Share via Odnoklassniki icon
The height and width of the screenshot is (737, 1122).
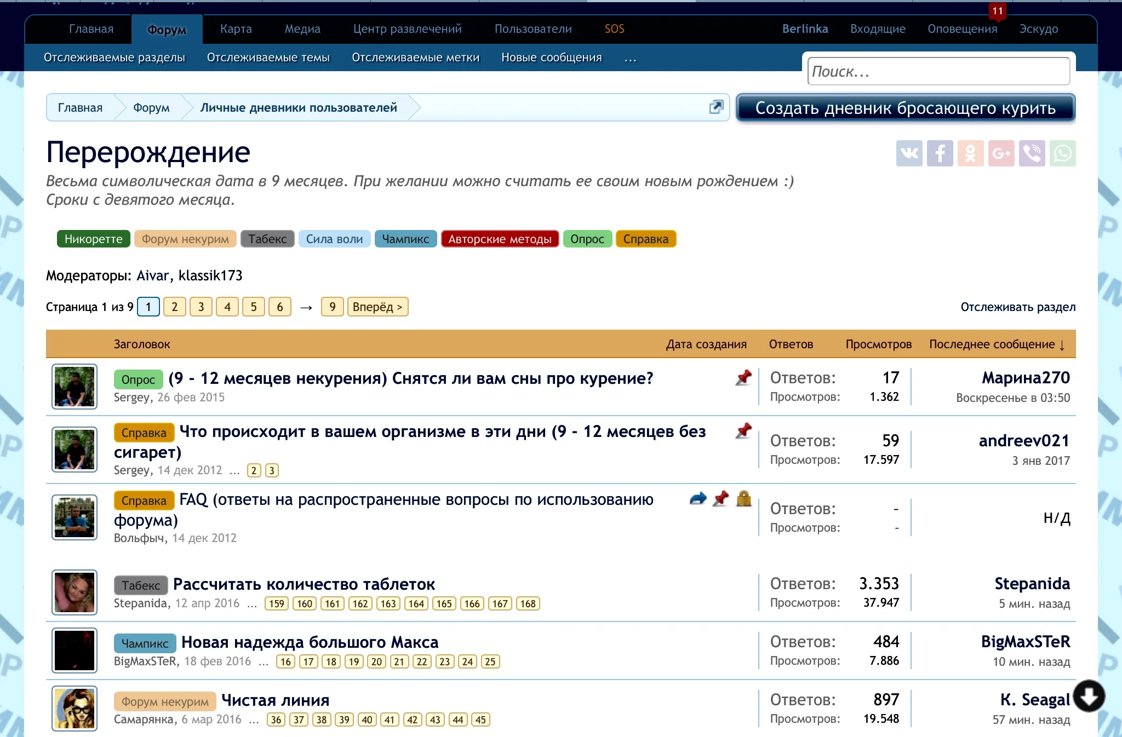point(970,153)
